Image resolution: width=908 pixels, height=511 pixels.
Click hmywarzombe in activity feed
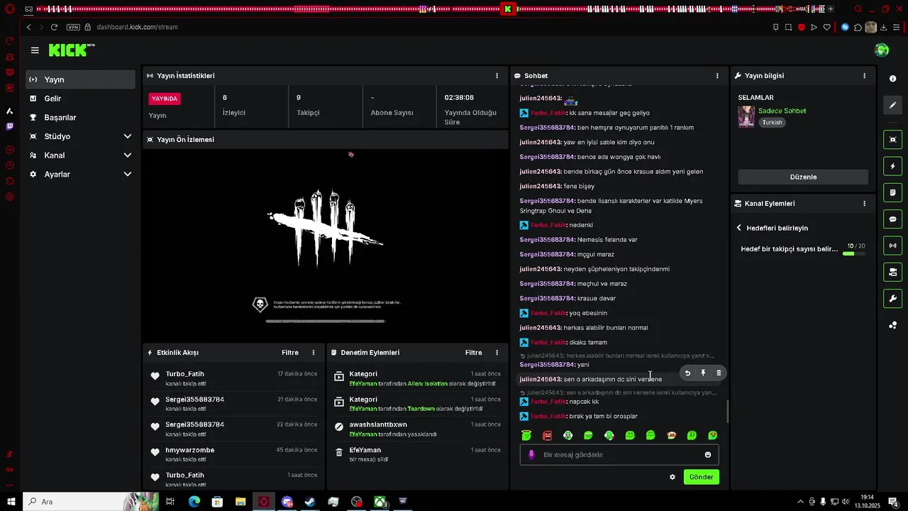189,450
